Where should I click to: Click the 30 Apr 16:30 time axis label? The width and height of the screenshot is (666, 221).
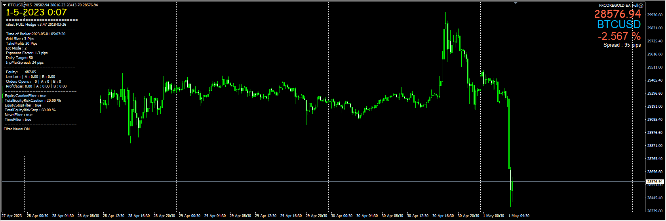(x=443, y=216)
